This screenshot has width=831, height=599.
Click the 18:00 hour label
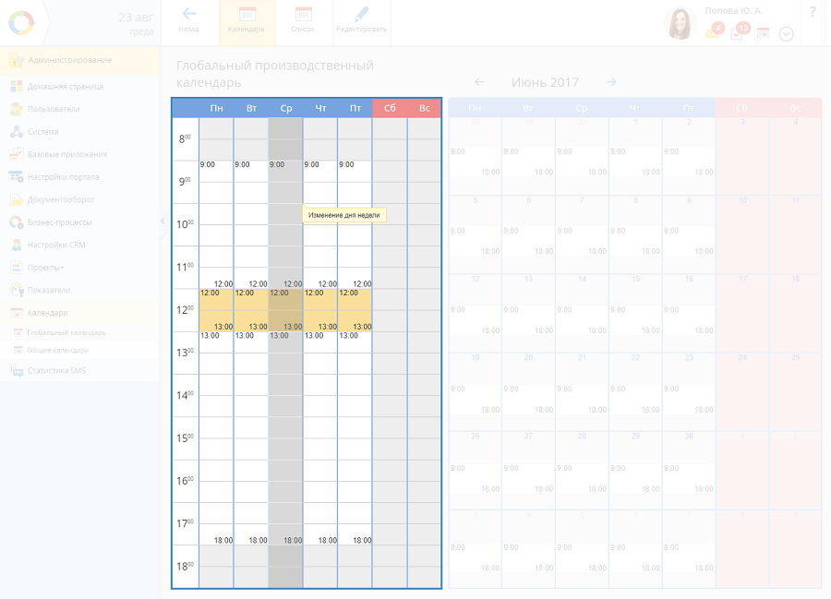185,567
